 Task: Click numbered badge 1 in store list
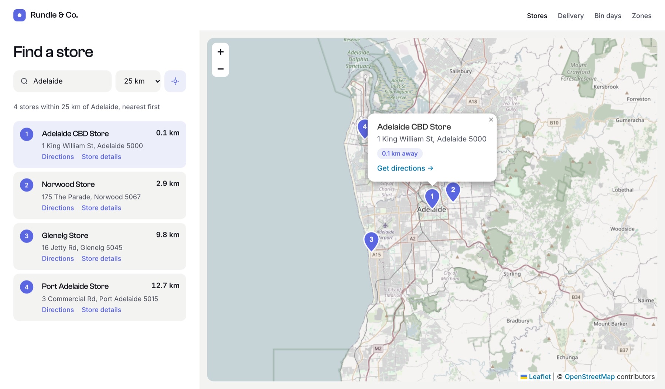point(27,134)
